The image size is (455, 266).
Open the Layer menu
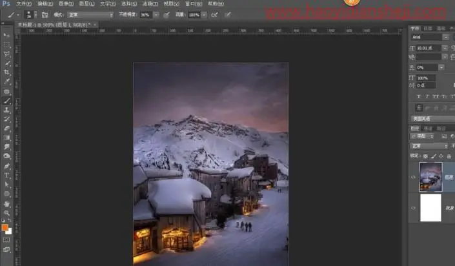click(x=87, y=4)
